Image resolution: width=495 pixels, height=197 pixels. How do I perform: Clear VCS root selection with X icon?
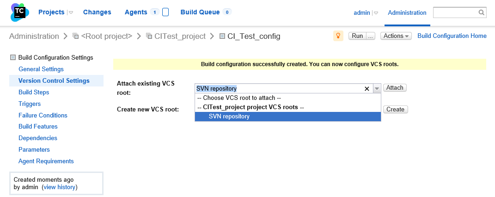[367, 88]
